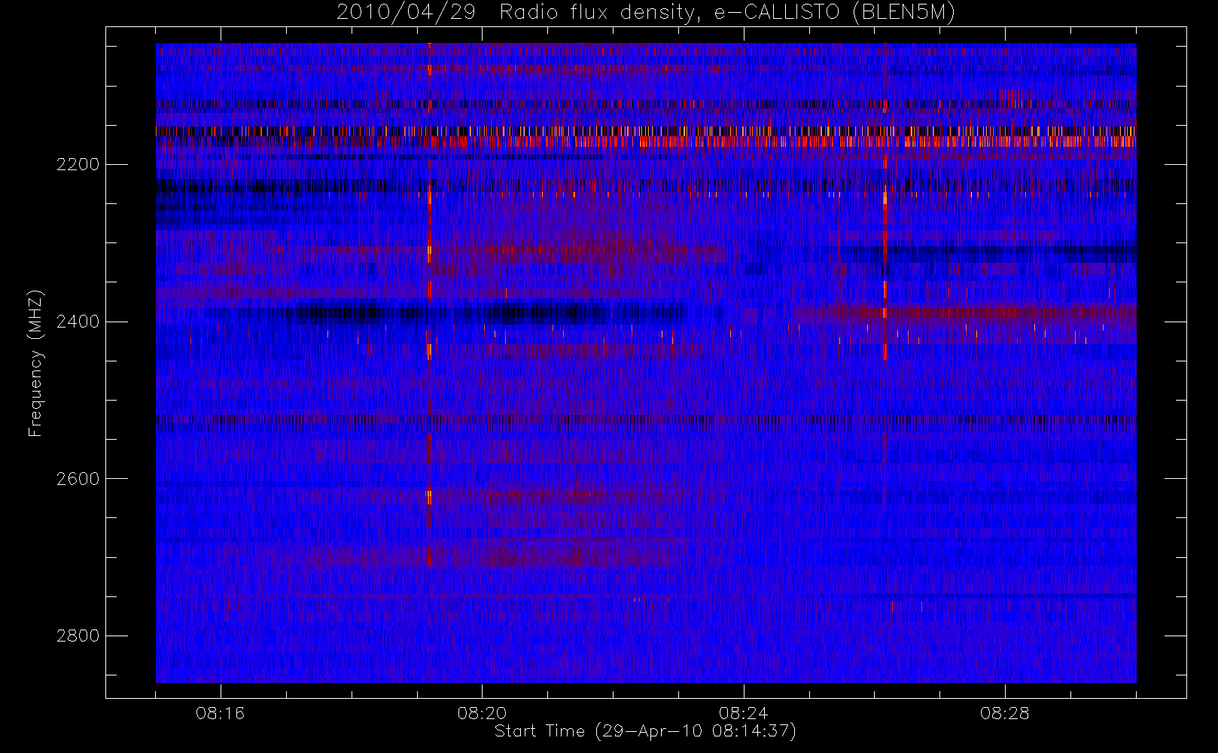Click the 08:20 time tick label
The width and height of the screenshot is (1218, 753).
click(x=482, y=713)
